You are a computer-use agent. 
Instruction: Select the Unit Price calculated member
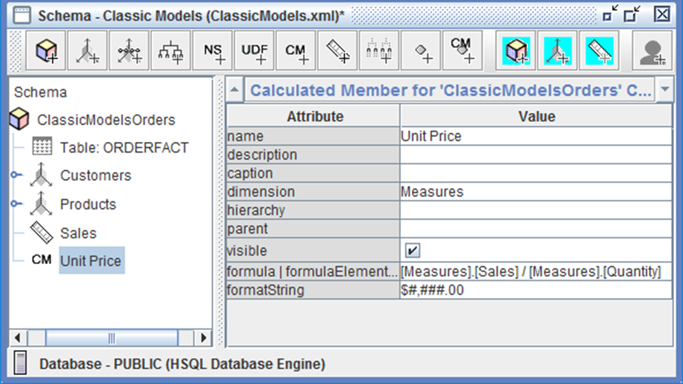pyautogui.click(x=91, y=260)
